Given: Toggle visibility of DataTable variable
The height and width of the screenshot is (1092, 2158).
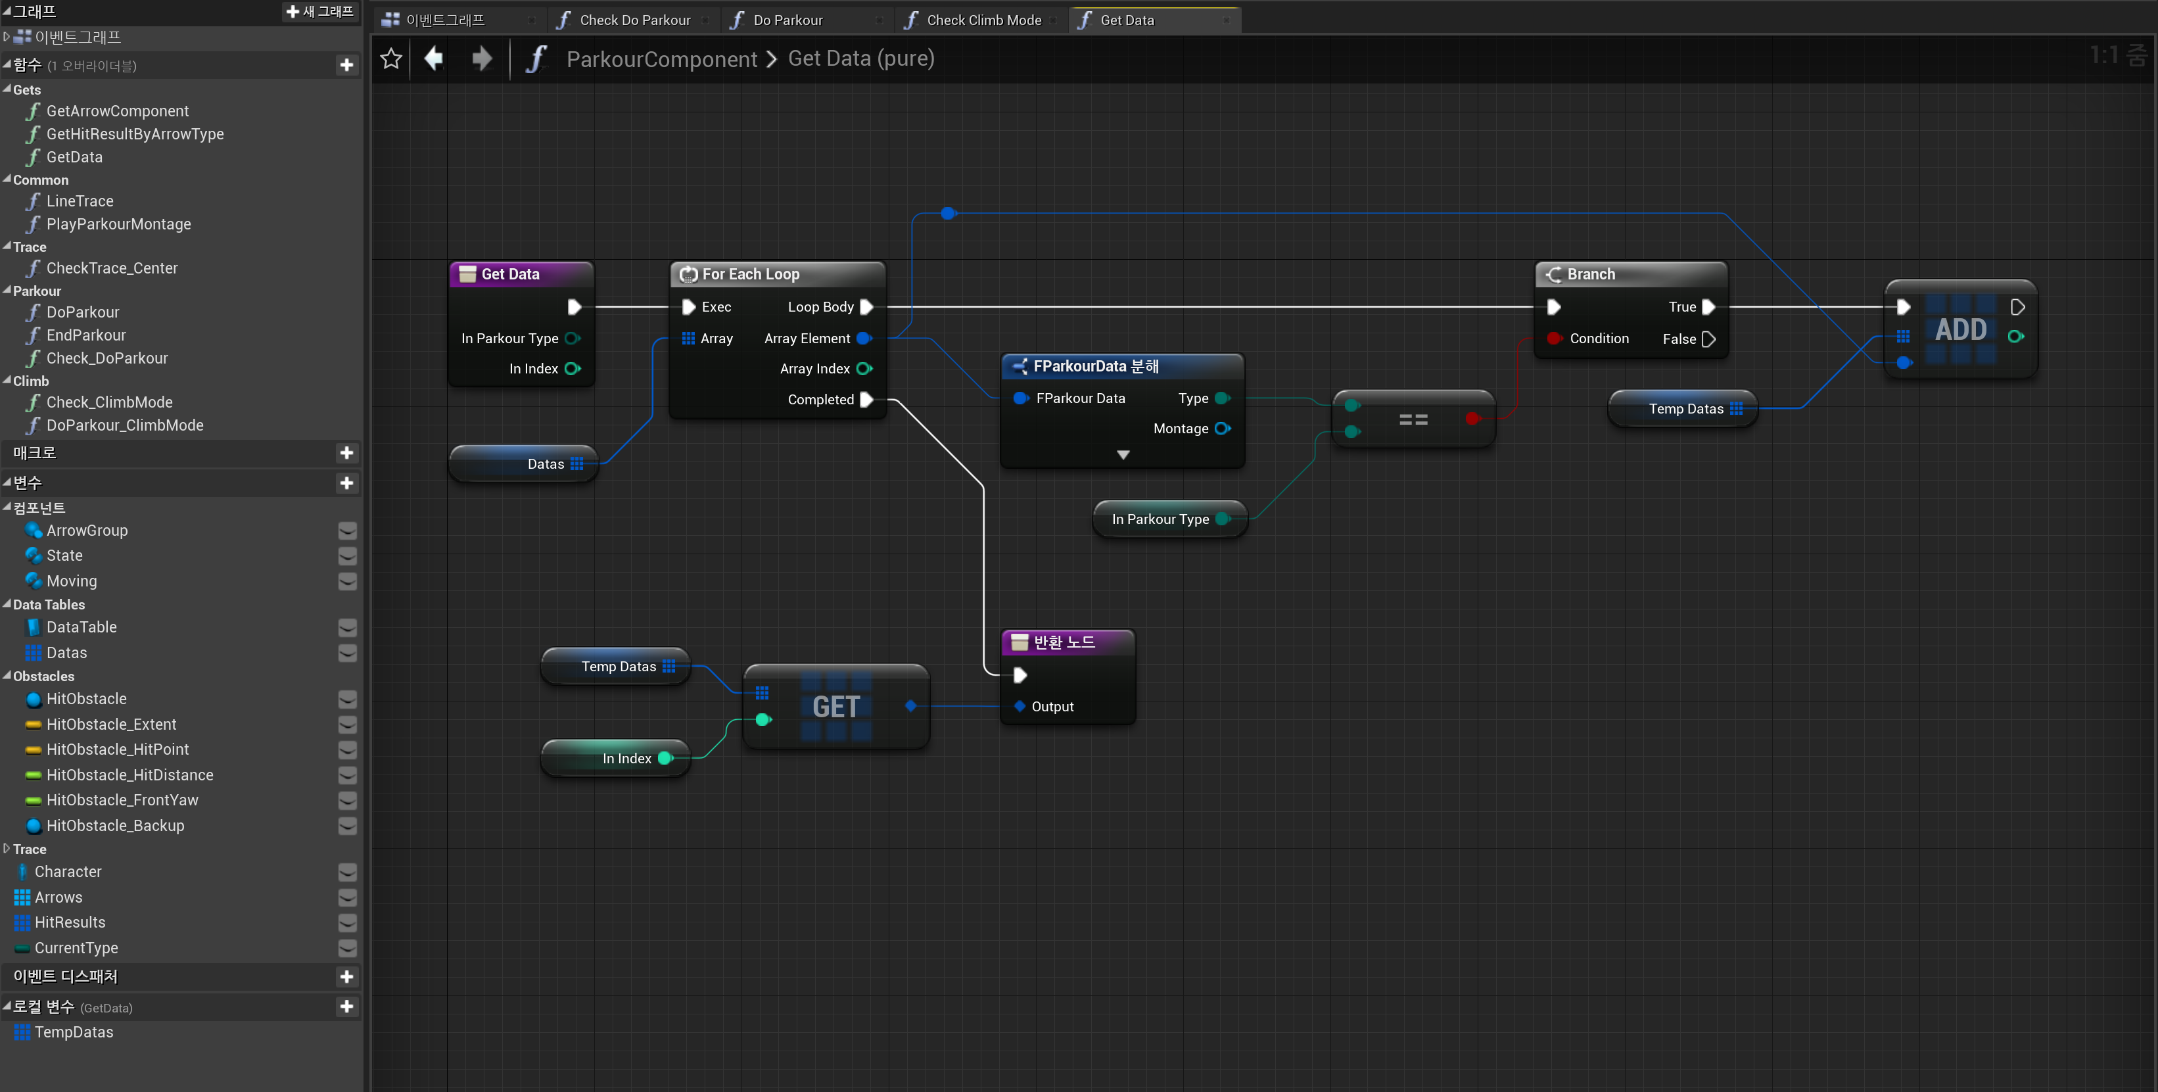Looking at the screenshot, I should 347,627.
